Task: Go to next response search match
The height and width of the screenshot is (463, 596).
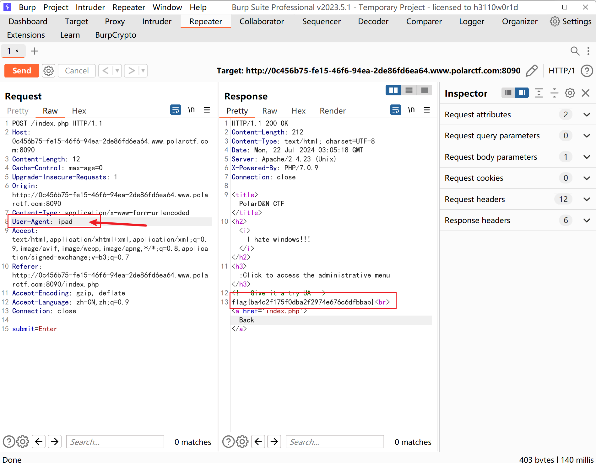Action: [274, 442]
